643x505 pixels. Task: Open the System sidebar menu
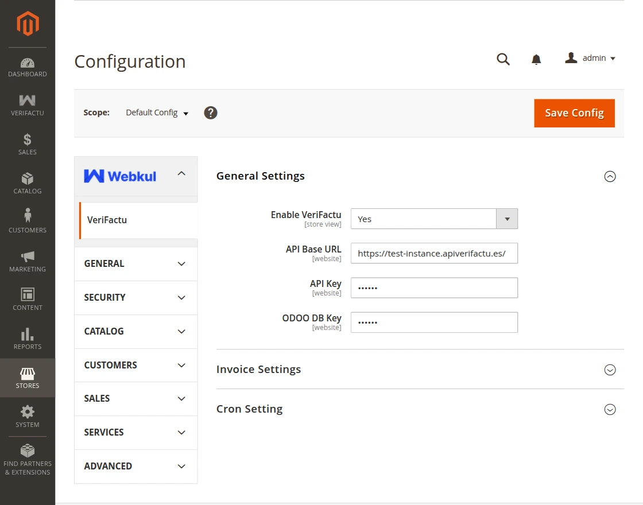point(27,417)
